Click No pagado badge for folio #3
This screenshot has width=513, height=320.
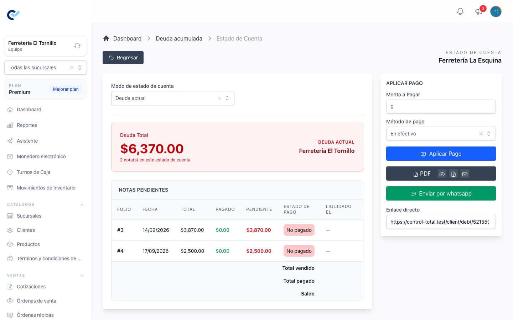coord(299,230)
